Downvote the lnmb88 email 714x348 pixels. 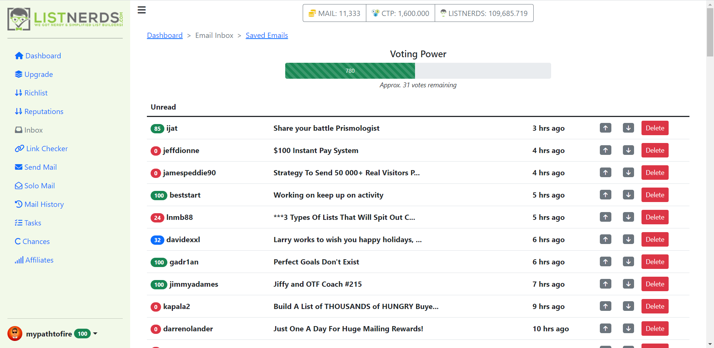pos(628,217)
